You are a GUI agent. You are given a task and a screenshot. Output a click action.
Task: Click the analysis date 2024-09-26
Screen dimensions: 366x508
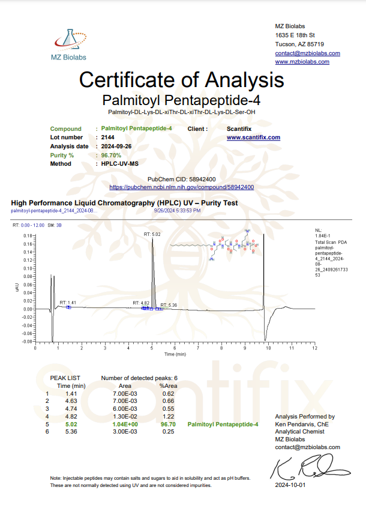coord(116,146)
